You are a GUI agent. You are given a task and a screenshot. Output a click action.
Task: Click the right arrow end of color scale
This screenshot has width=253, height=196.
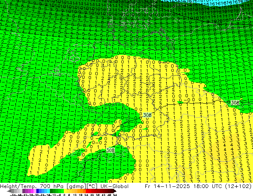[x=115, y=191]
